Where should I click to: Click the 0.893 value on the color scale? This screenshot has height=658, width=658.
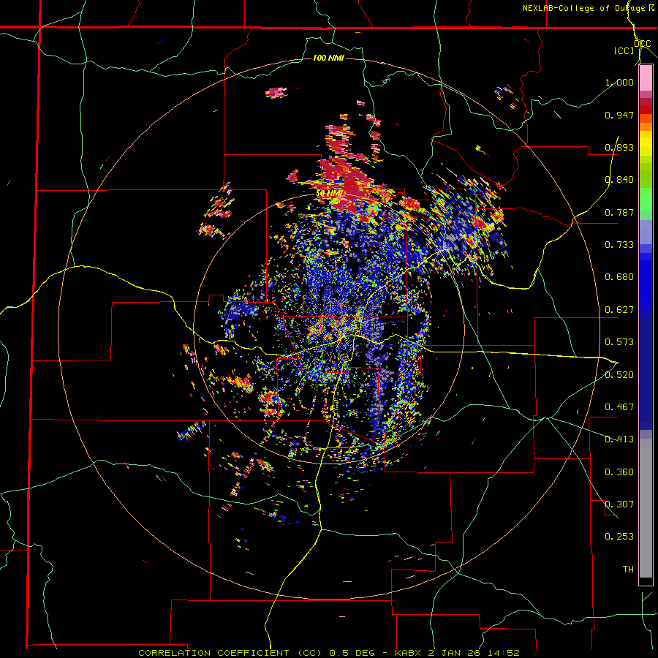point(619,147)
